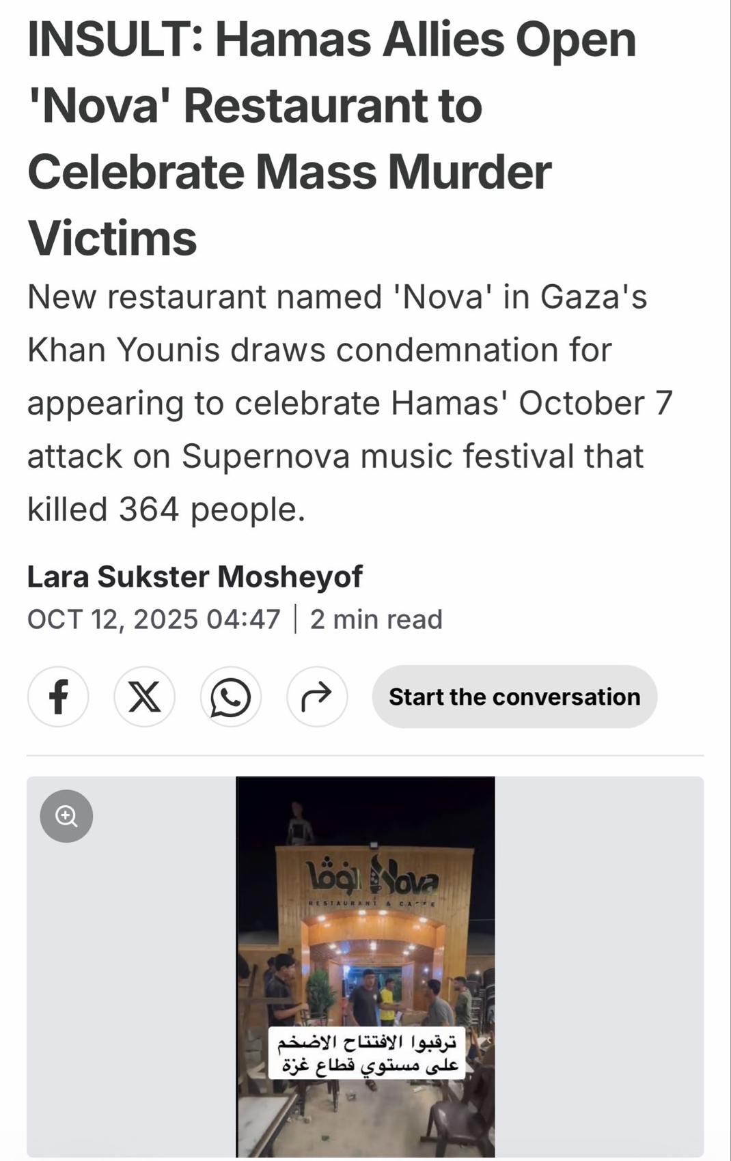Click the forward arrow share icon
Image resolution: width=731 pixels, height=1161 pixels.
click(317, 697)
